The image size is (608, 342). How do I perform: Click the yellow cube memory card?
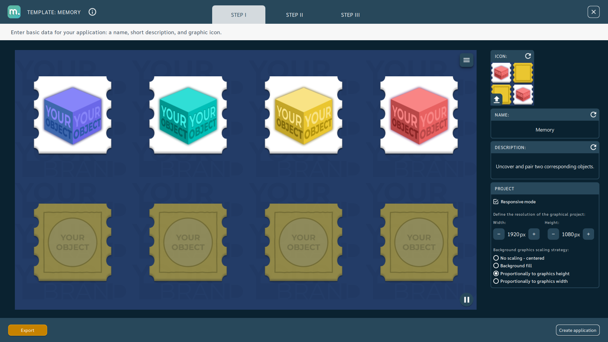coord(304,115)
